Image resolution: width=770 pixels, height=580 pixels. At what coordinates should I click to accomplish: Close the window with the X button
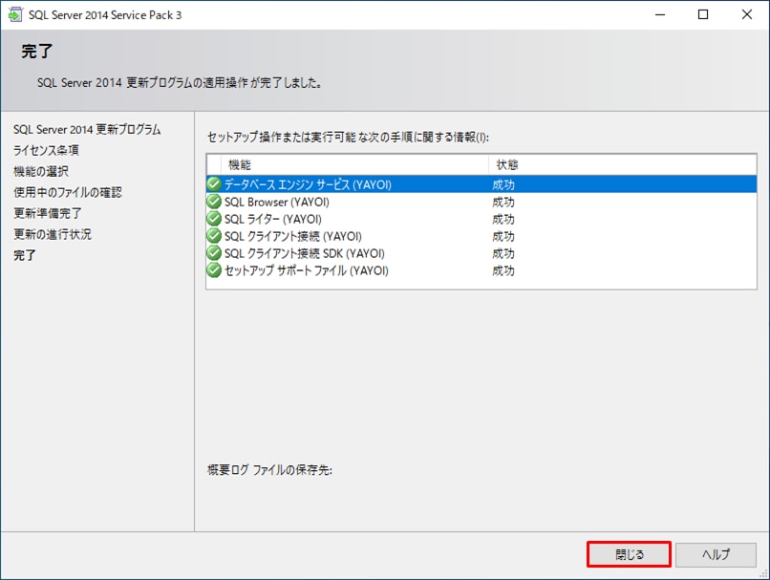point(747,14)
